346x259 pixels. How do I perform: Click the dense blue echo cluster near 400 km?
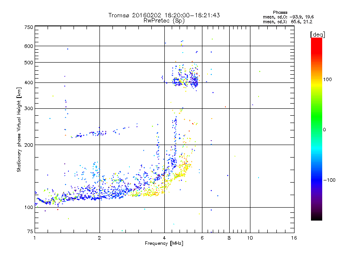pos(186,82)
